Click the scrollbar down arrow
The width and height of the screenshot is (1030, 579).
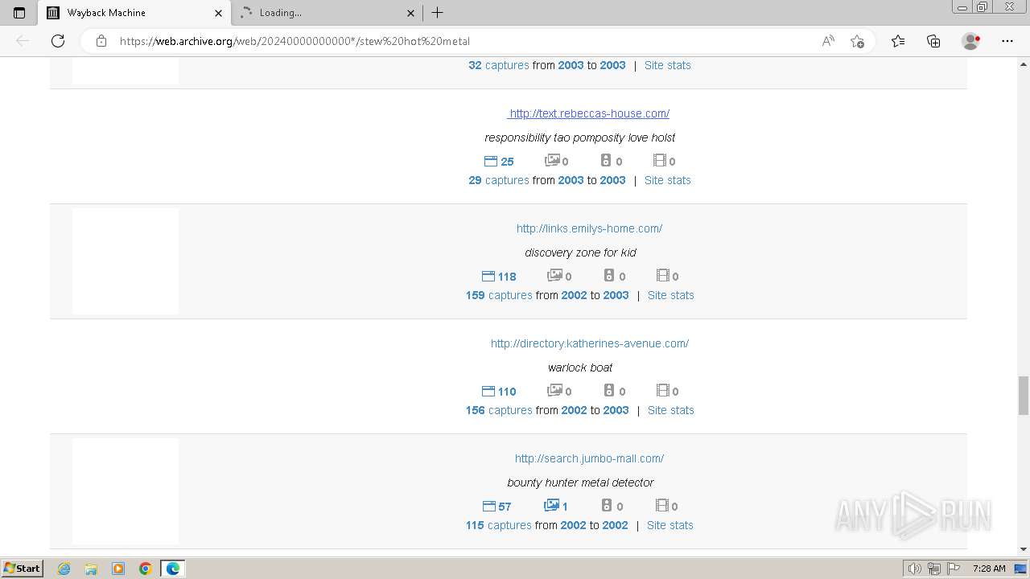pyautogui.click(x=1024, y=549)
